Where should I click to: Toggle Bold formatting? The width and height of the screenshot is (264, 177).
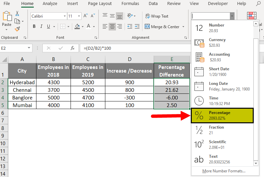(x=34, y=27)
